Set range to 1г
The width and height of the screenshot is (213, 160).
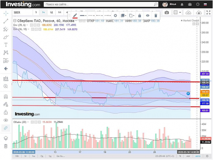pyautogui.click(x=25, y=156)
